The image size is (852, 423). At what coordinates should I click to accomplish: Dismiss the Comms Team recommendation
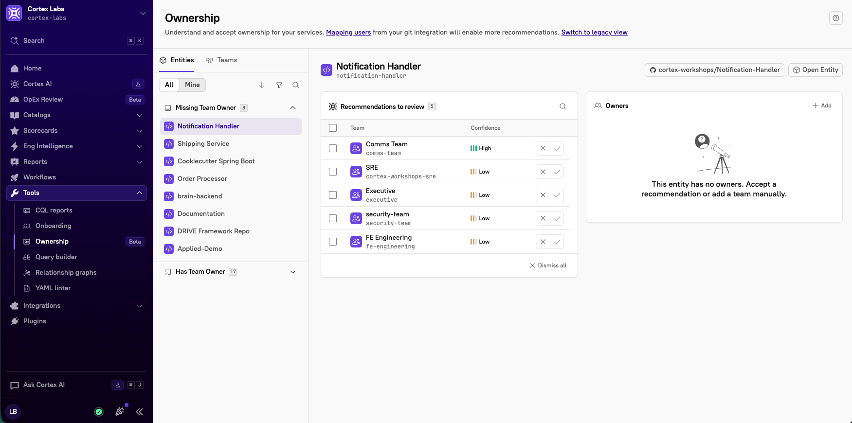pos(543,148)
